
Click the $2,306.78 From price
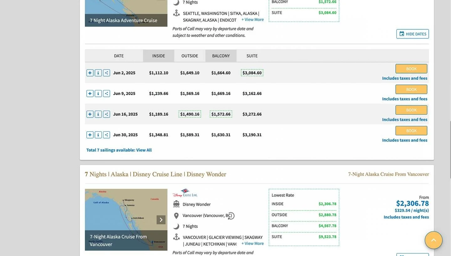[x=412, y=203]
